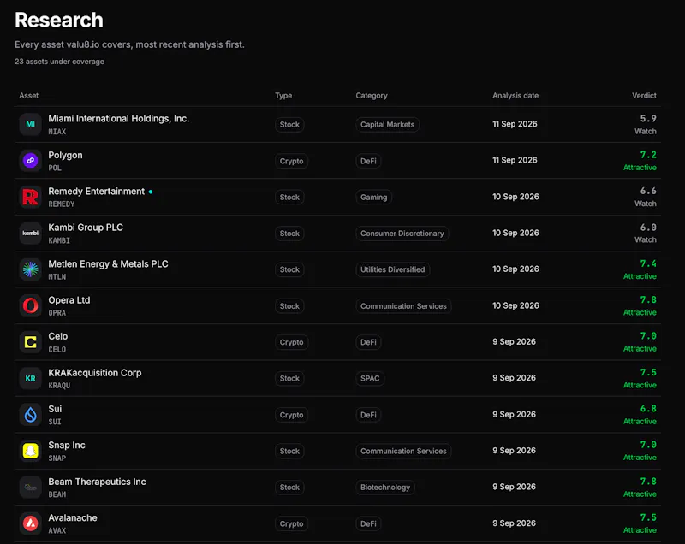This screenshot has width=685, height=544.
Task: Click the DeFi tag in Sui row
Action: [x=368, y=415]
